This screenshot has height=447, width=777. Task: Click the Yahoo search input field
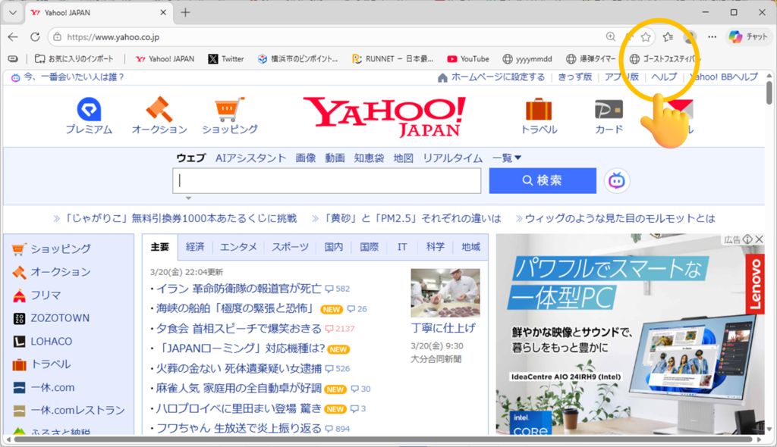[328, 180]
